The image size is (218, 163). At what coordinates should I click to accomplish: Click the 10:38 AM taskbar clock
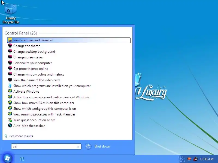click(x=207, y=159)
